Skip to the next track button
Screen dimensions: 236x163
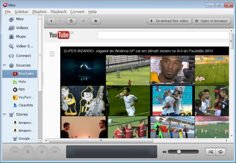(x=55, y=152)
